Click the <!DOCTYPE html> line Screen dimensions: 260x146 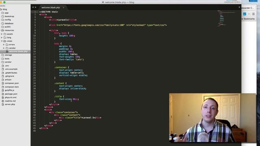tap(49, 12)
